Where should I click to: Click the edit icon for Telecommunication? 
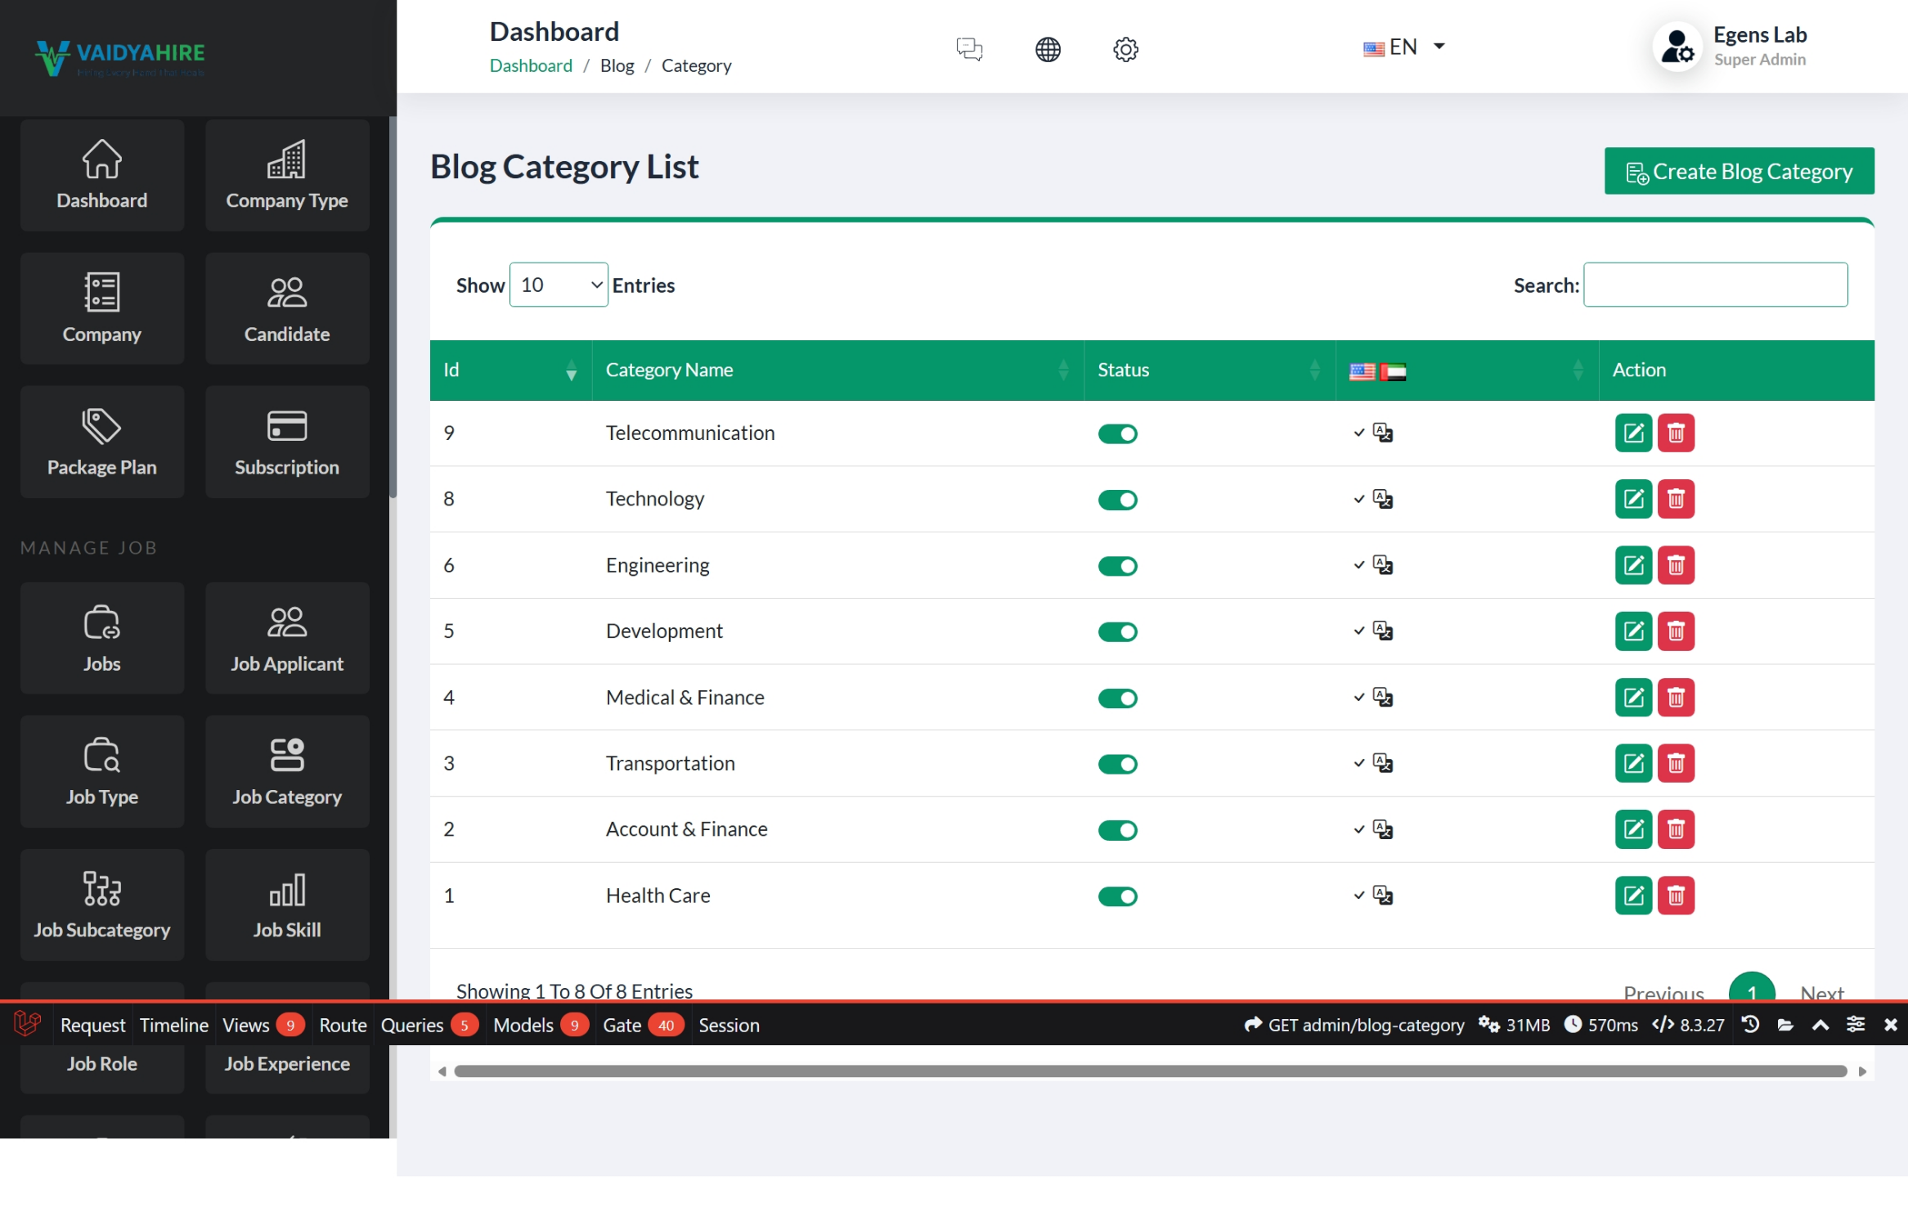(x=1632, y=433)
